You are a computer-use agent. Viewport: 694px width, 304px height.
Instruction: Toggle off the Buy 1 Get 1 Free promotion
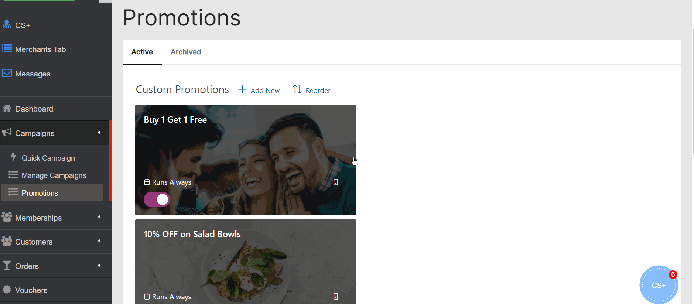(157, 199)
